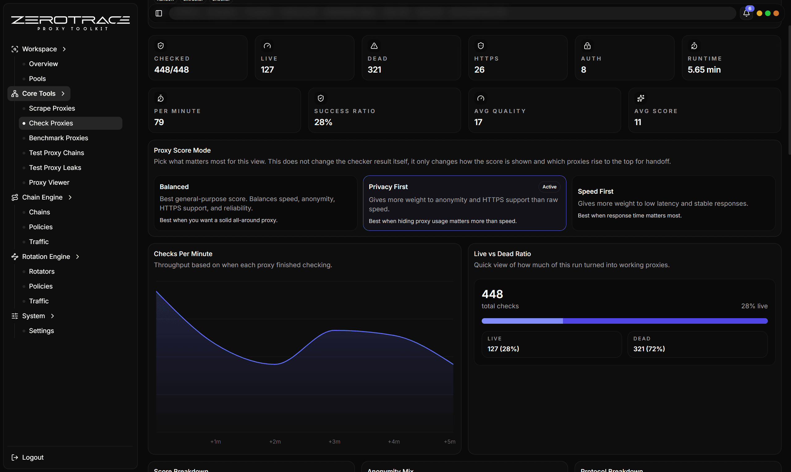Collapse the Rotation Engine chevron
This screenshot has width=791, height=472.
click(78, 257)
